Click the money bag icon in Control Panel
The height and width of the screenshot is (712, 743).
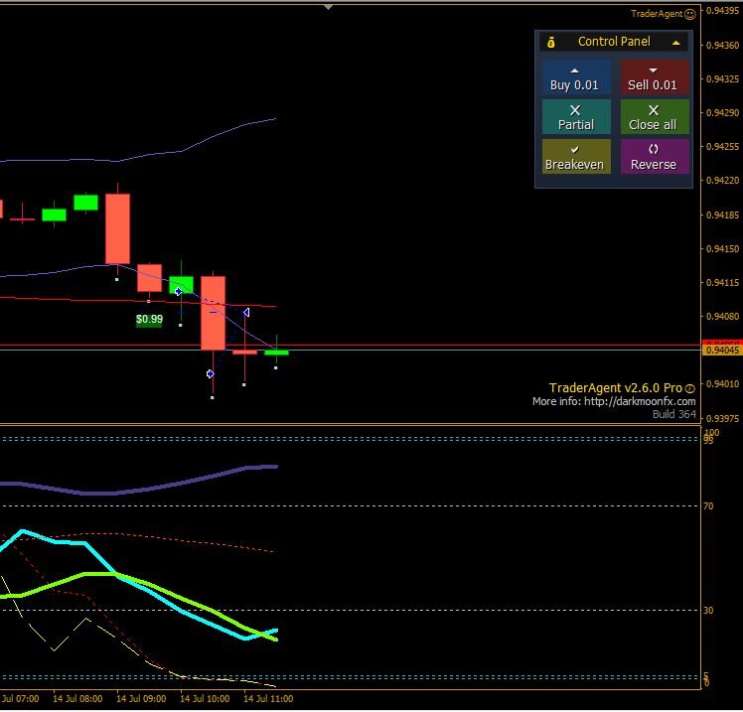click(550, 43)
